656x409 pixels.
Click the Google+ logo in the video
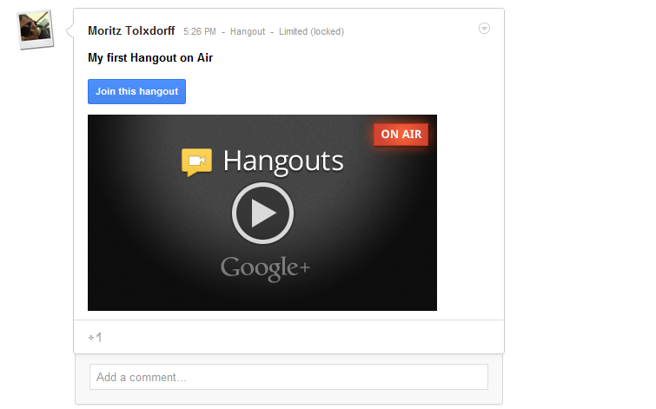pos(265,268)
